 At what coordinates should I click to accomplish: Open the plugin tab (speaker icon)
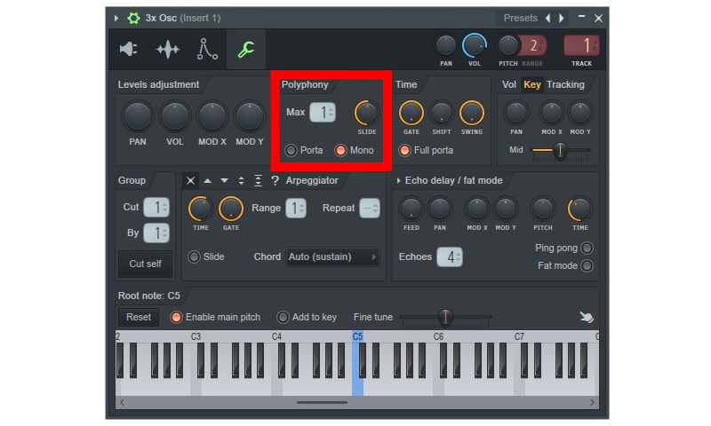128,49
